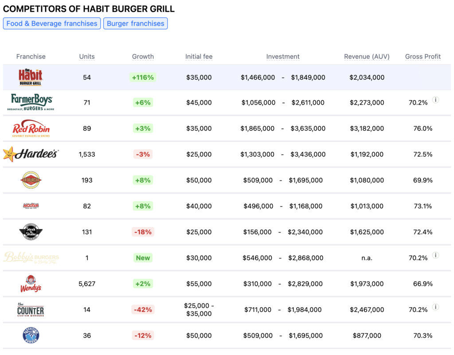Select the Red Robin logo
The width and height of the screenshot is (454, 355).
pyautogui.click(x=31, y=128)
